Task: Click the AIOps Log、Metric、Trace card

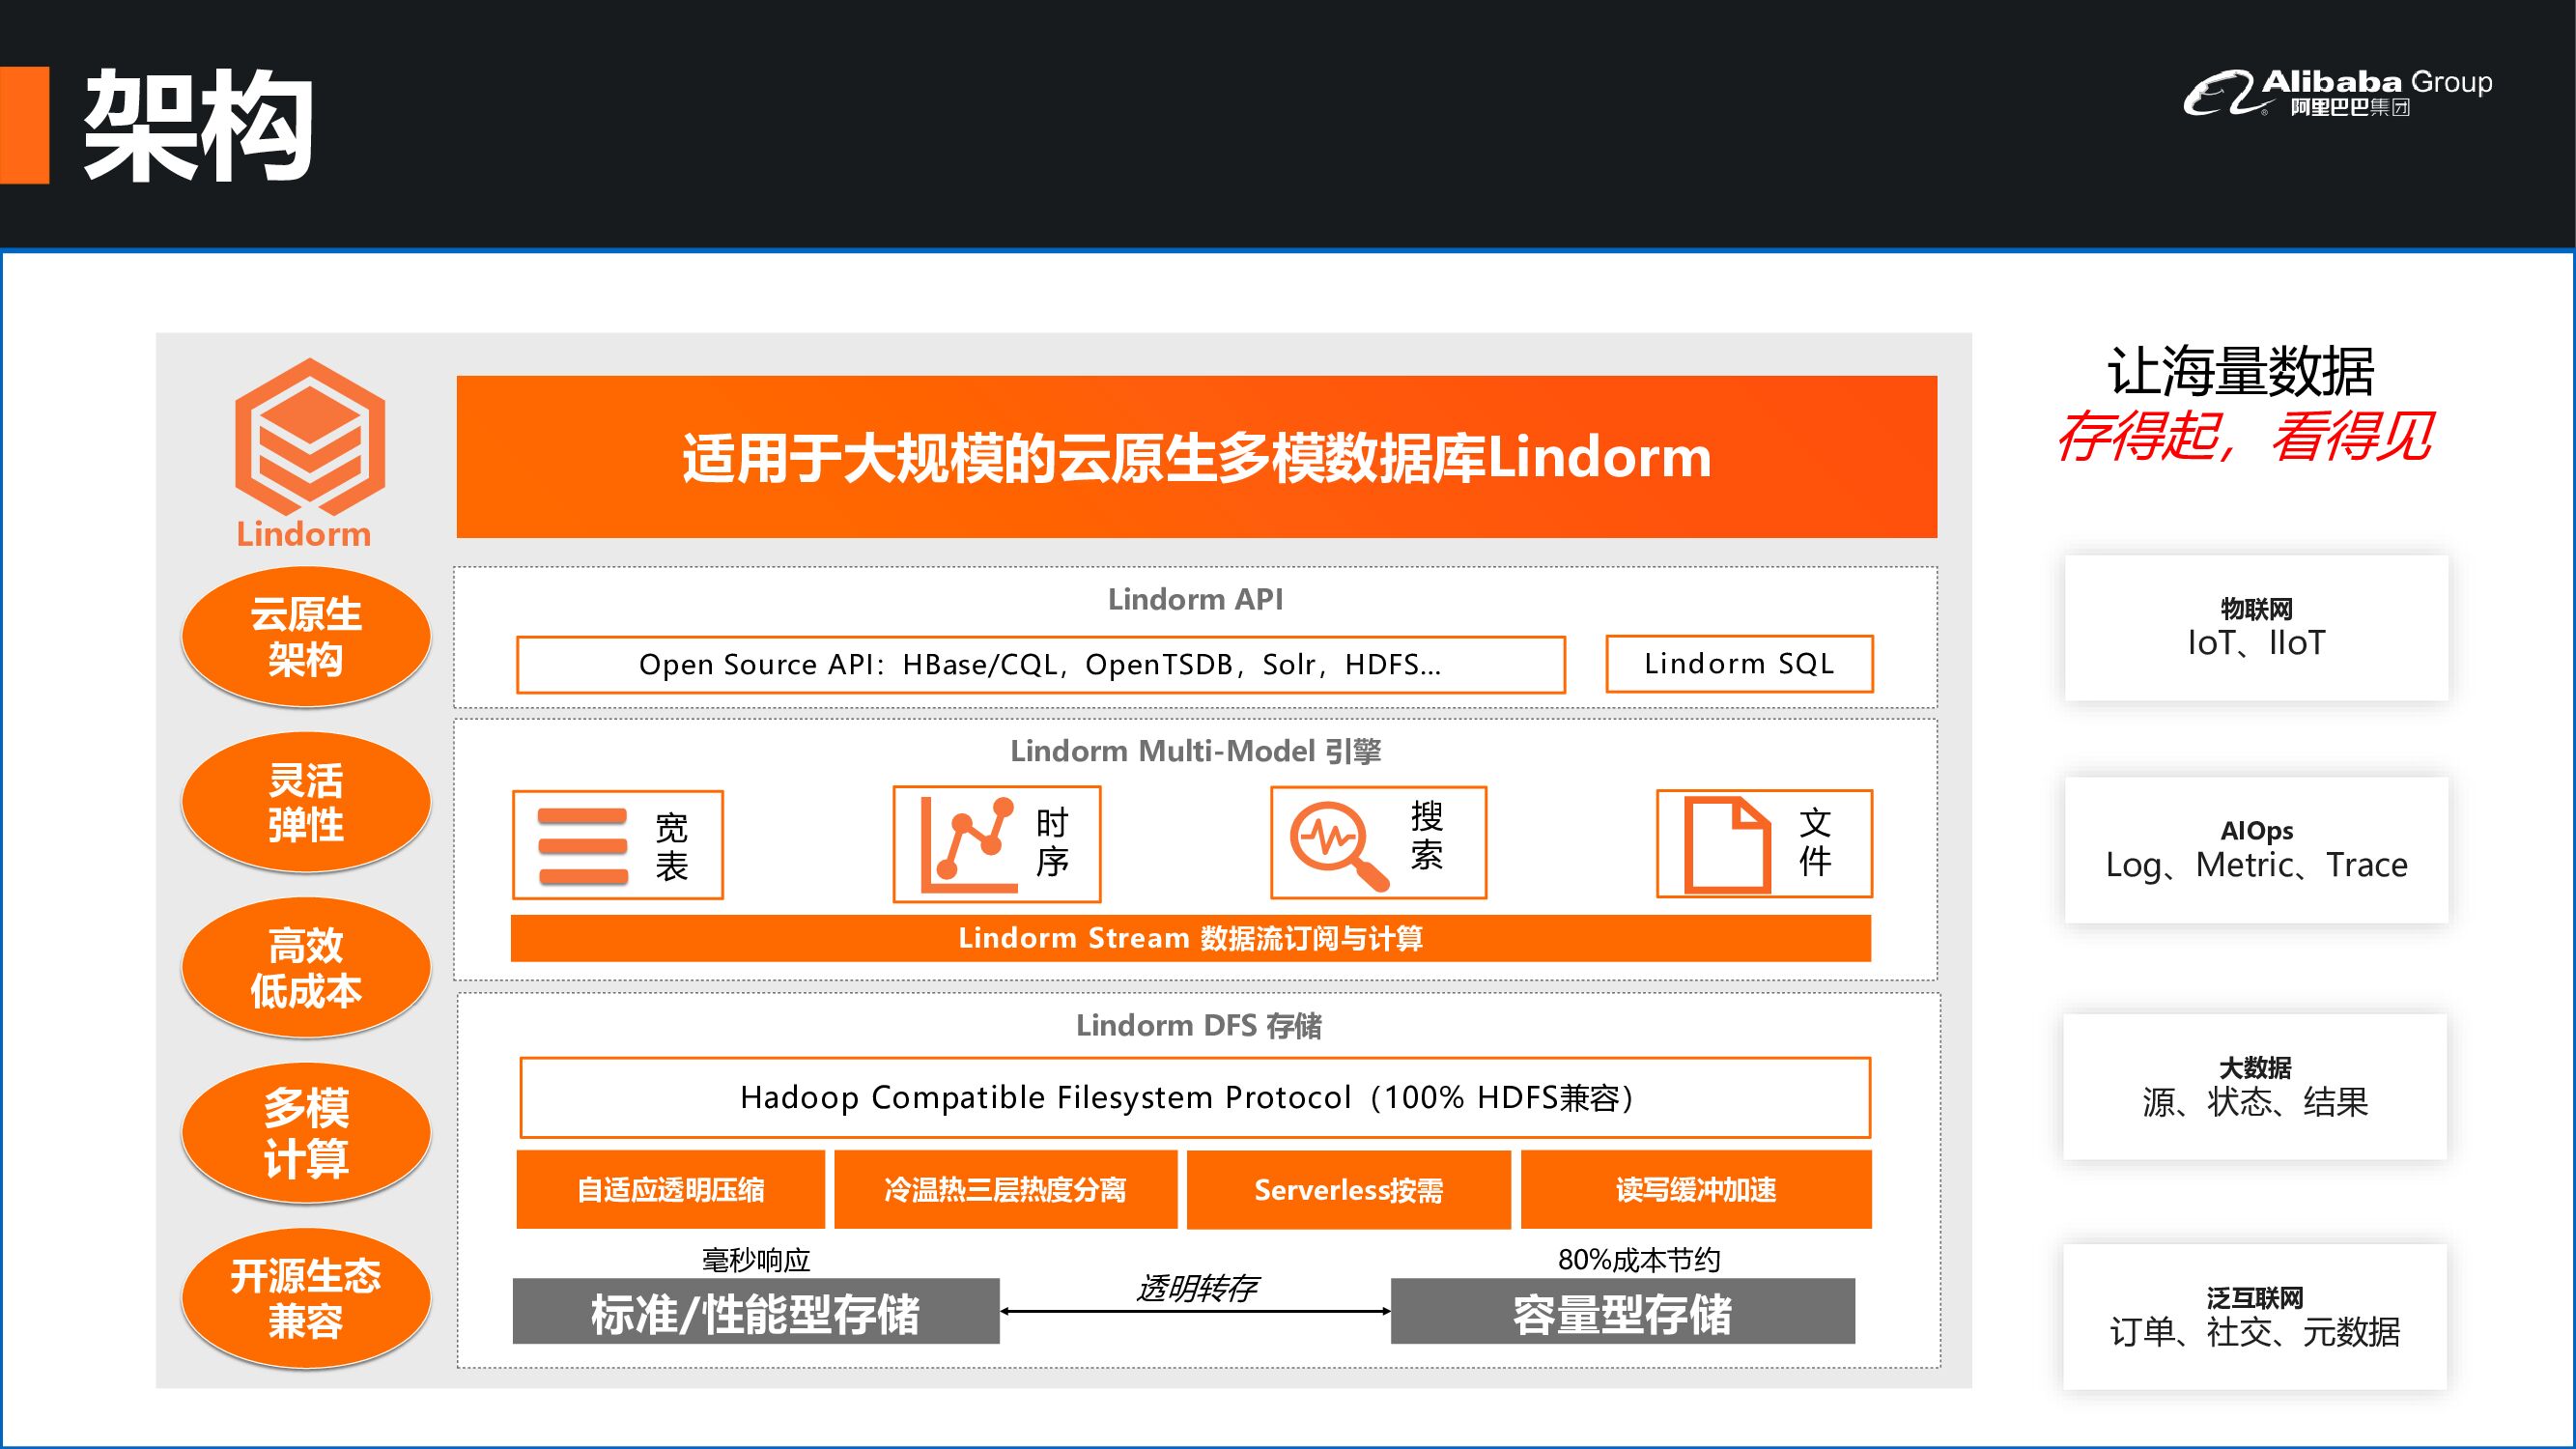Action: [2256, 850]
